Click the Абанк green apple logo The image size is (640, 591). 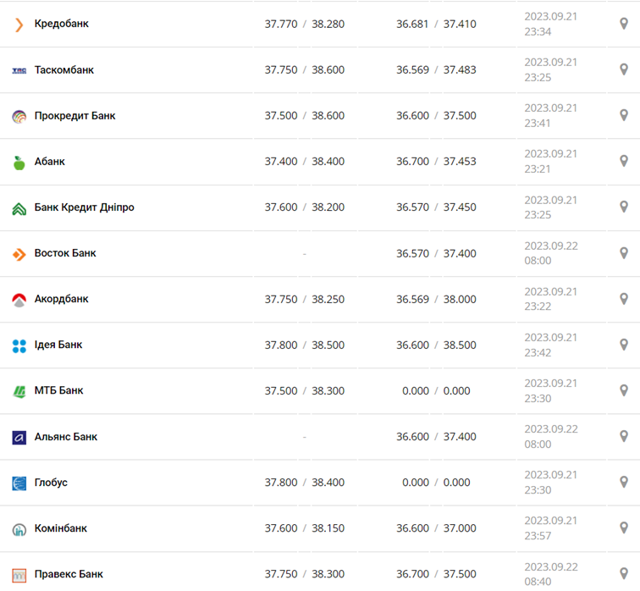tap(19, 162)
